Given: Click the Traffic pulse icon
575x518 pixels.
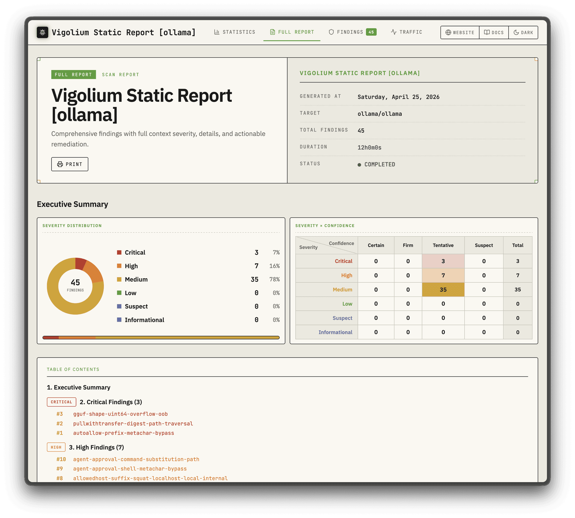Looking at the screenshot, I should pos(394,32).
